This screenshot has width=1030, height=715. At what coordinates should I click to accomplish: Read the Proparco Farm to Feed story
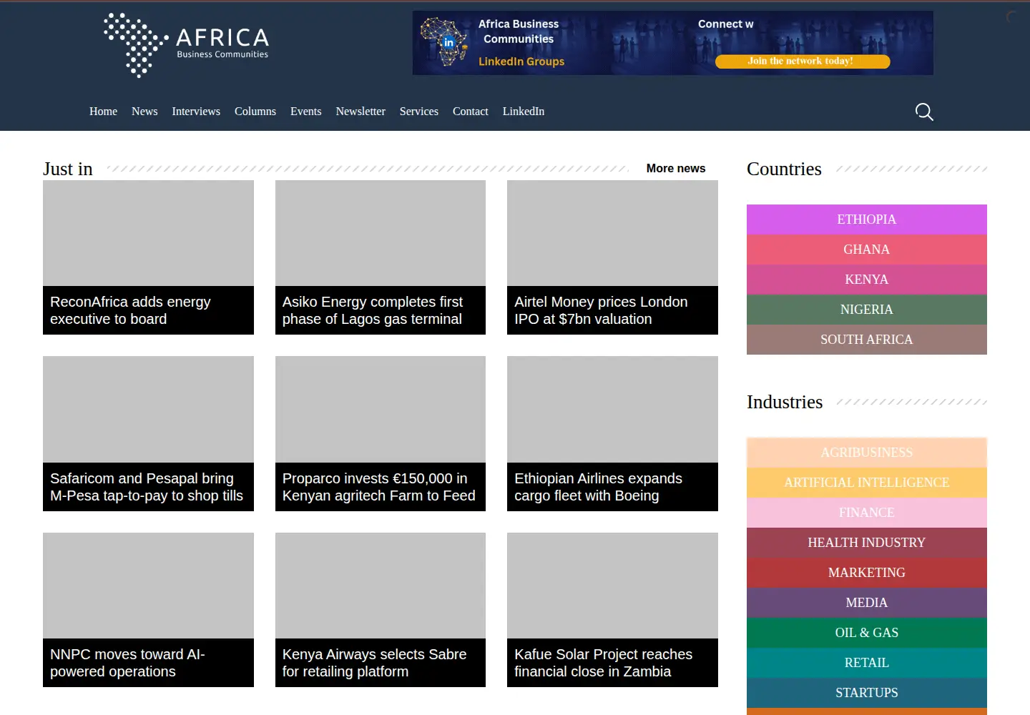tap(381, 487)
